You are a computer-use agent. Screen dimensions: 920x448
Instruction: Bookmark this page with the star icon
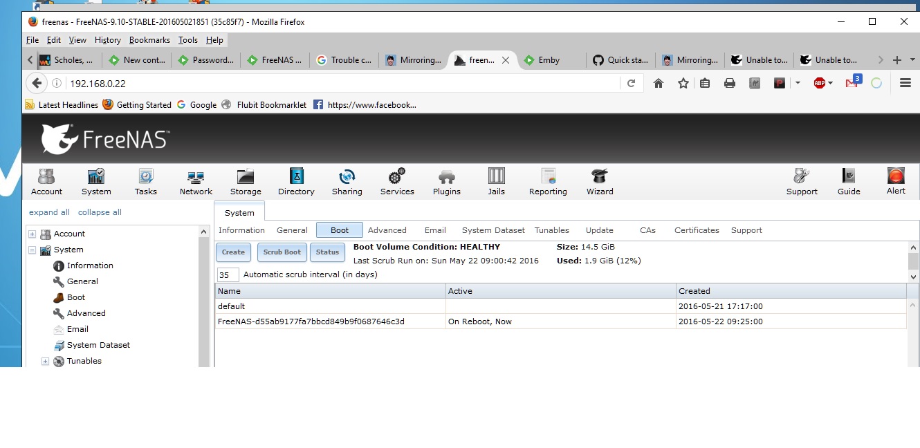point(683,83)
